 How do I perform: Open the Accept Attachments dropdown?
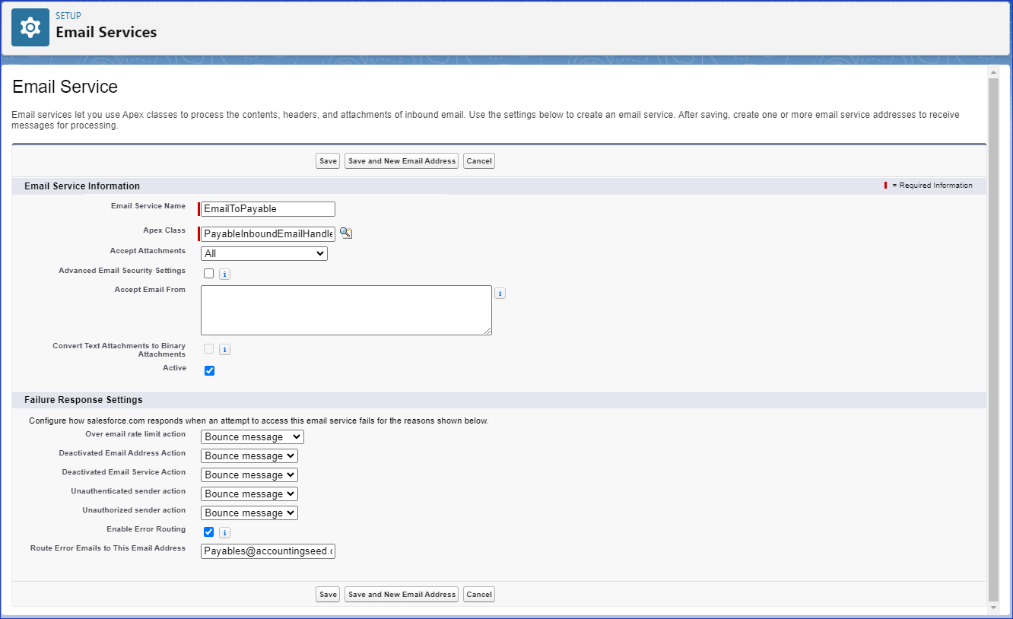point(264,253)
